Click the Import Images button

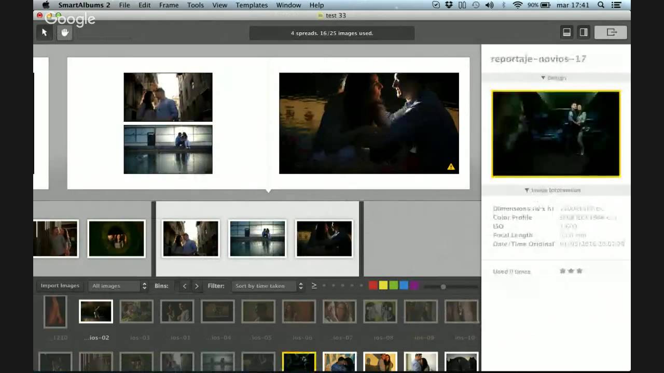(60, 285)
